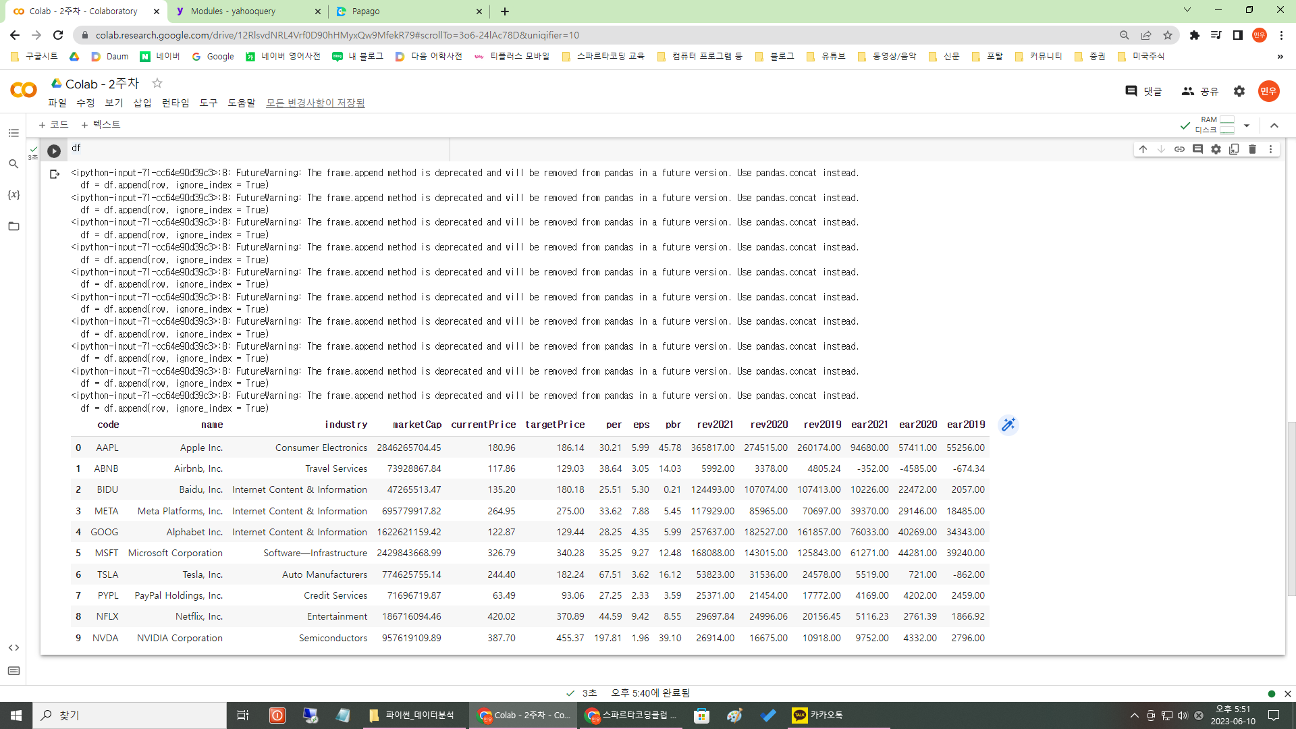Viewport: 1296px width, 729px height.
Task: Add a new code cell
Action: click(53, 124)
